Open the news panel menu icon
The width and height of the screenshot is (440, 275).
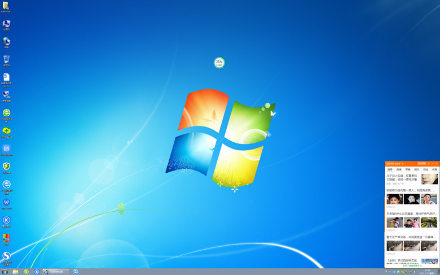click(429, 163)
